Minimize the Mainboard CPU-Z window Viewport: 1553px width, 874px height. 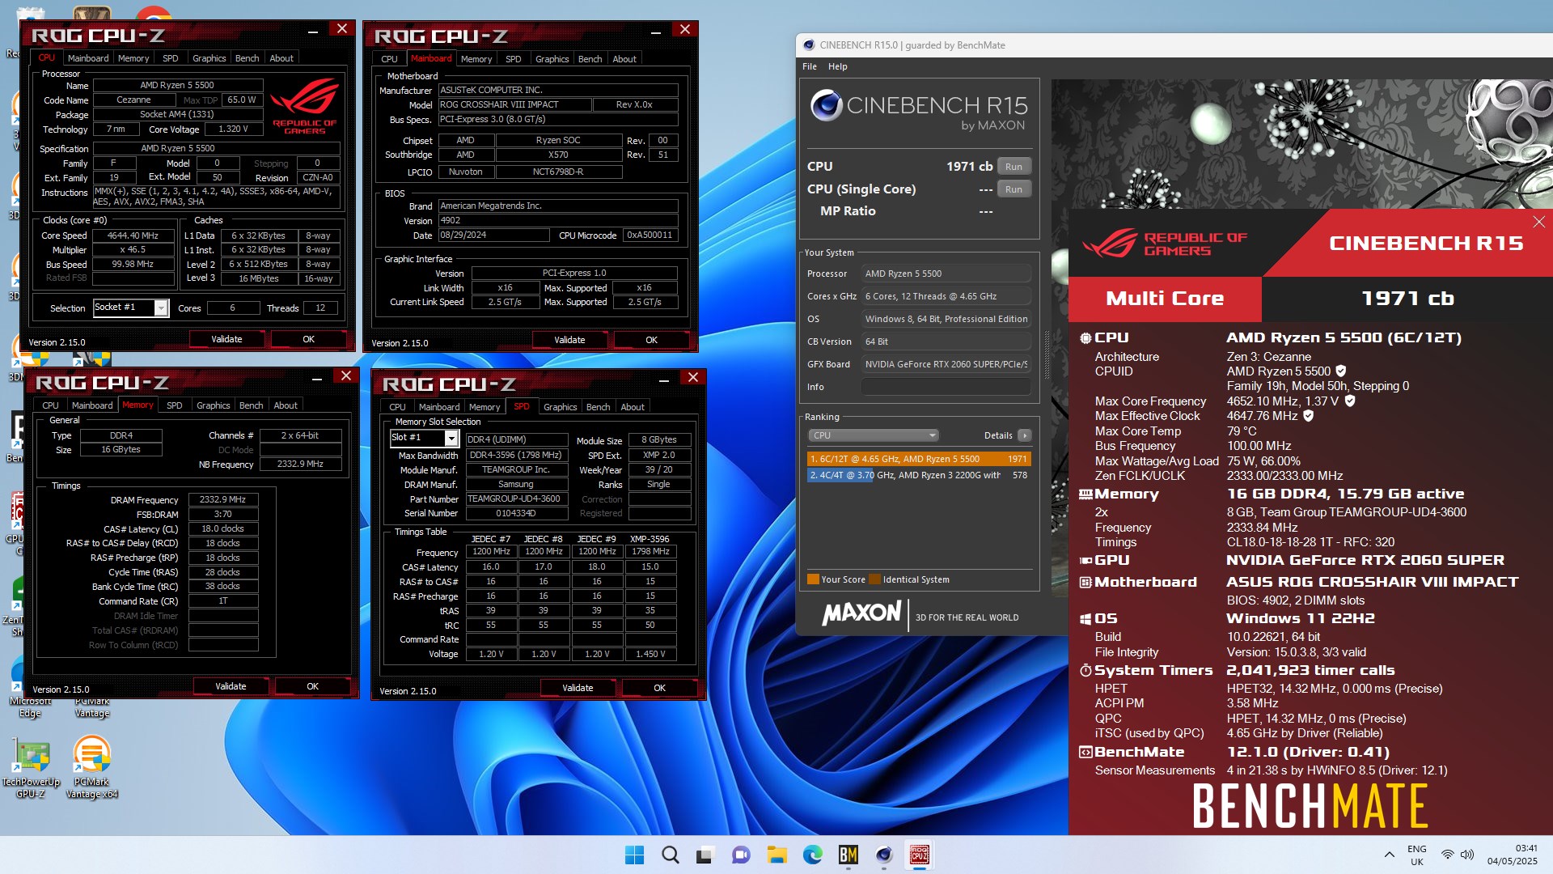coord(655,32)
